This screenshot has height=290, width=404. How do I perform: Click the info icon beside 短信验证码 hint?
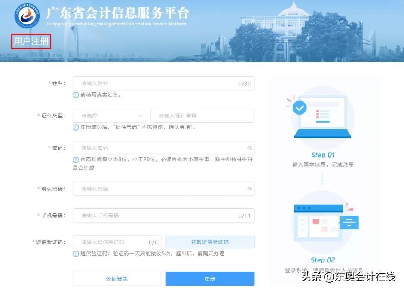click(76, 254)
